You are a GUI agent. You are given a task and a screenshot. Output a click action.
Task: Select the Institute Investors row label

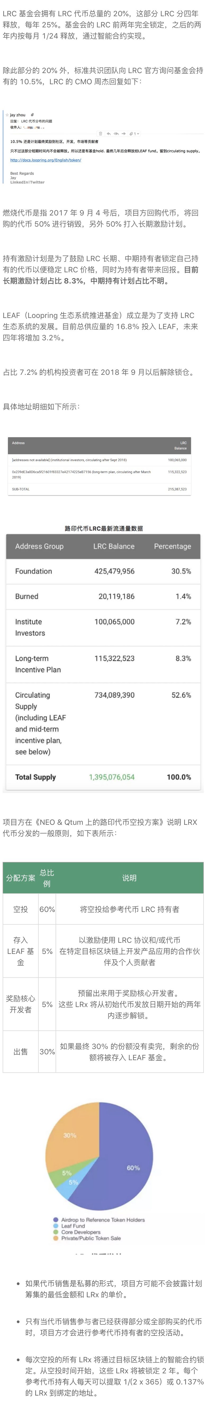[x=30, y=627]
